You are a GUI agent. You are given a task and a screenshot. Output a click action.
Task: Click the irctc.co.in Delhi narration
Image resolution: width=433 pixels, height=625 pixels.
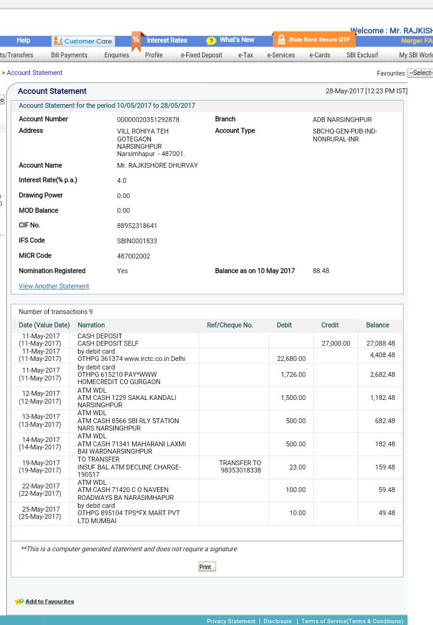[x=132, y=359]
